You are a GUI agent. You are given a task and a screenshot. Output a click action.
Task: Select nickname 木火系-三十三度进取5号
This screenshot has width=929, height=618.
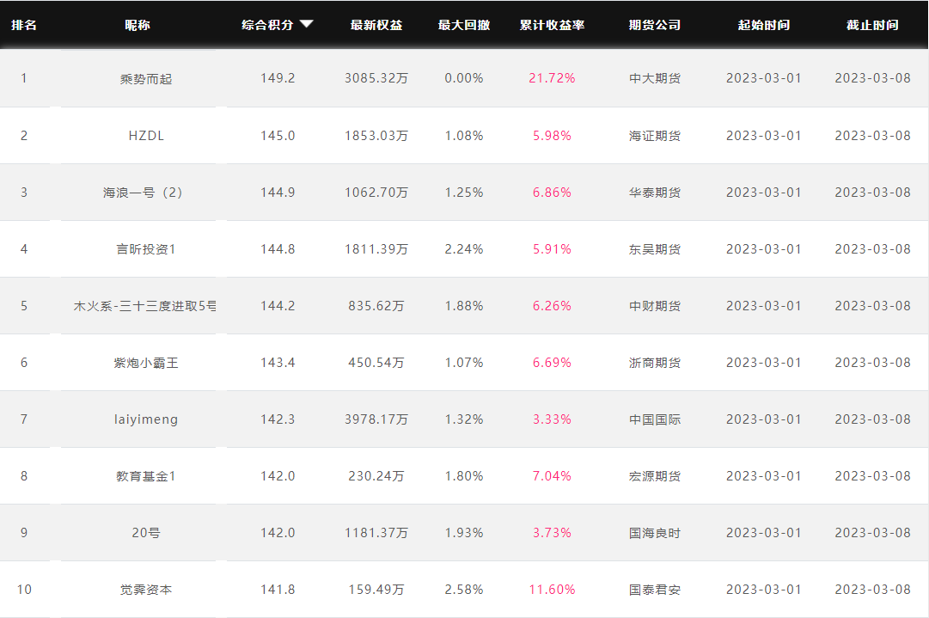coord(145,306)
